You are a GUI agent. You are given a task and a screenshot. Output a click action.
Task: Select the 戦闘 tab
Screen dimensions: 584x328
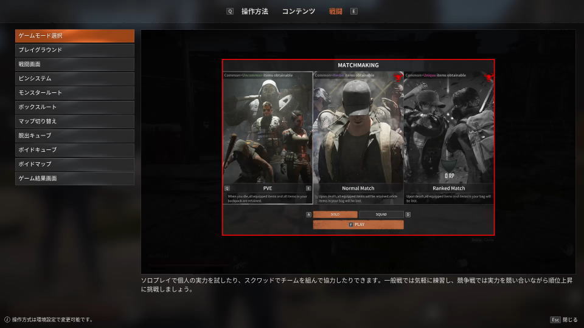pyautogui.click(x=335, y=12)
